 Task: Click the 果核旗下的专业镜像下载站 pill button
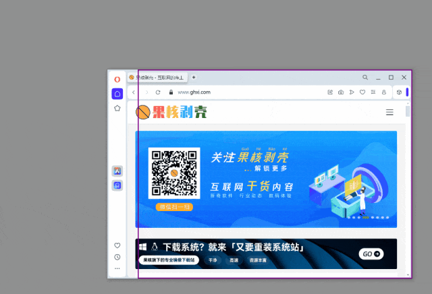[169, 260]
